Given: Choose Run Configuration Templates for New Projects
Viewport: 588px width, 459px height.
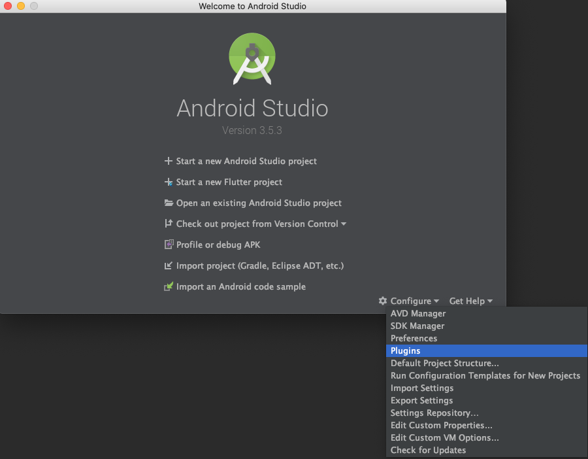Looking at the screenshot, I should pyautogui.click(x=487, y=375).
